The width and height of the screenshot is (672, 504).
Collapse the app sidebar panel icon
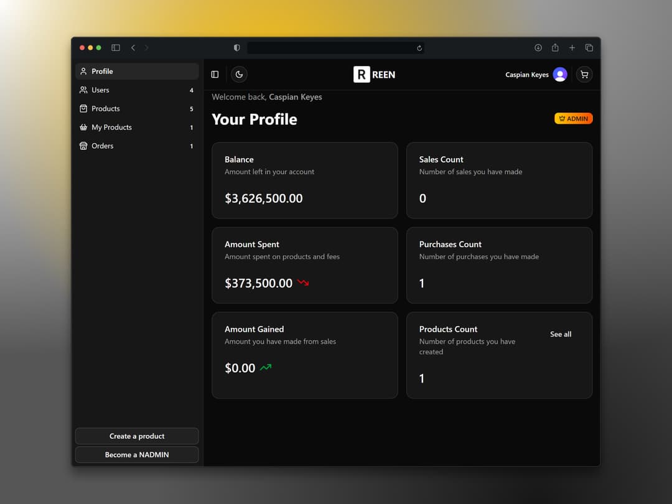(215, 75)
